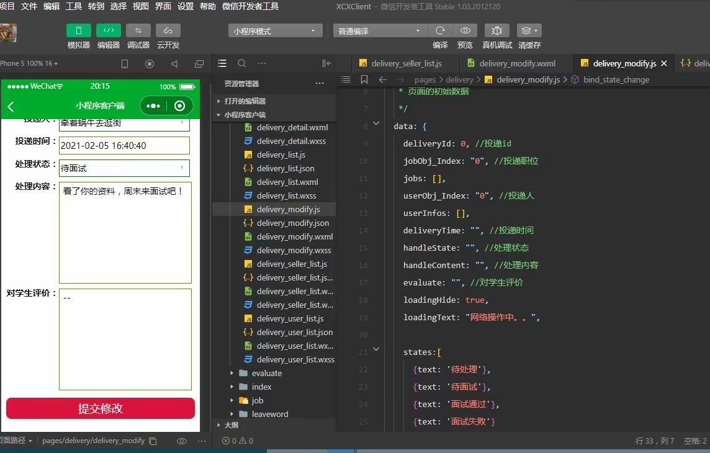Open delivery_user_list.json in file tree
Screen dimensions: 710x453
274,332
